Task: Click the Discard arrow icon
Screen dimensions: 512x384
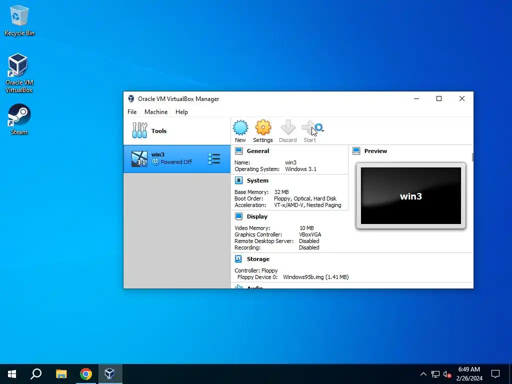Action: [287, 127]
